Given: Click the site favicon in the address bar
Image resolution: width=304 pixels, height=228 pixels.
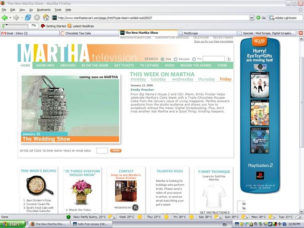Looking at the screenshot, I should point(55,18).
